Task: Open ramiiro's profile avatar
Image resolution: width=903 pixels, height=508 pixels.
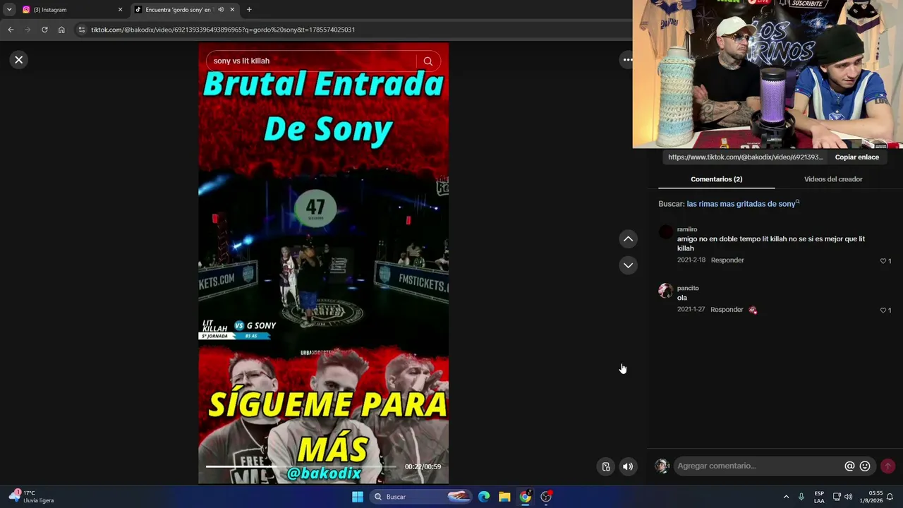Action: coord(665,232)
